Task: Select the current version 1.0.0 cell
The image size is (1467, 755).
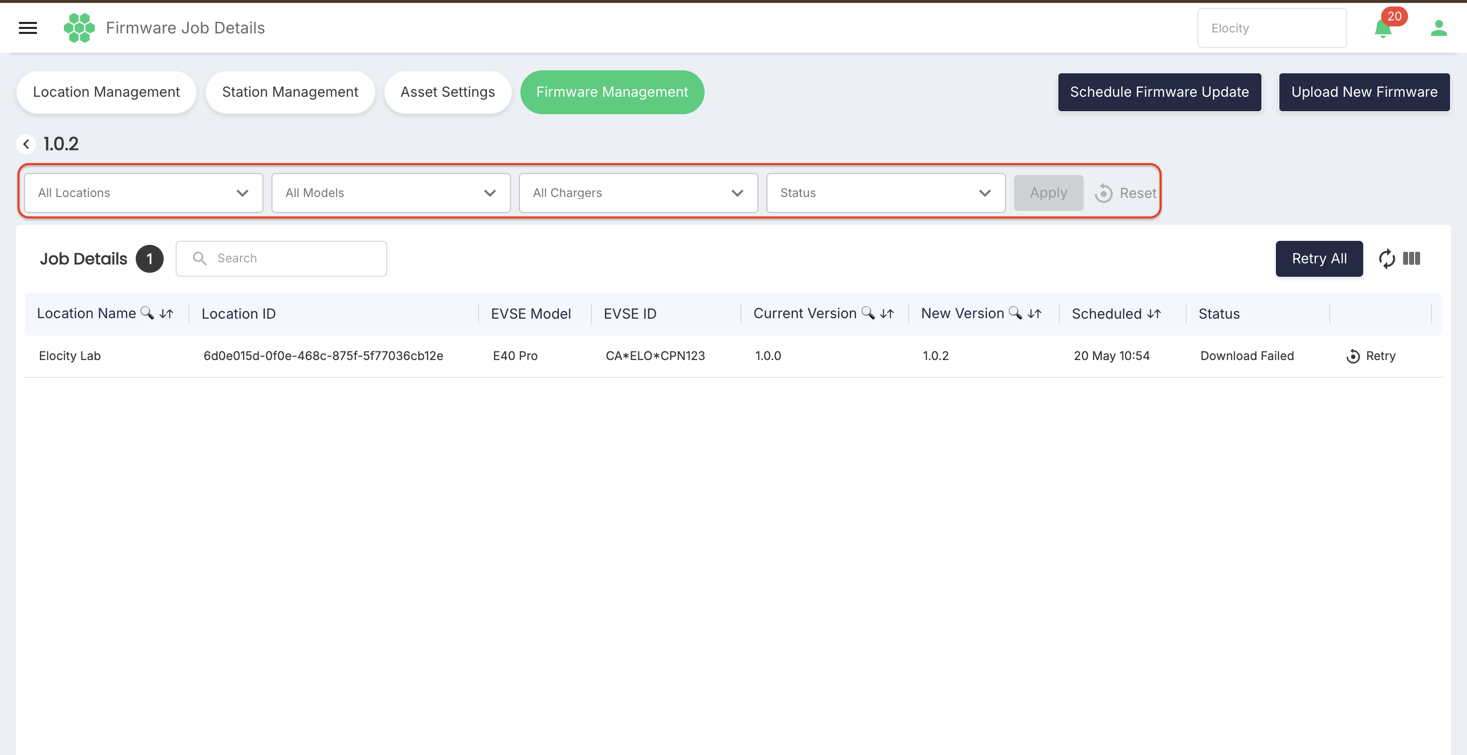Action: click(767, 356)
